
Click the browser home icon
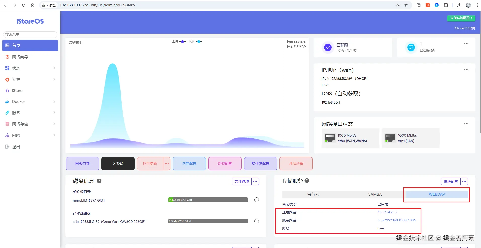pos(33,5)
